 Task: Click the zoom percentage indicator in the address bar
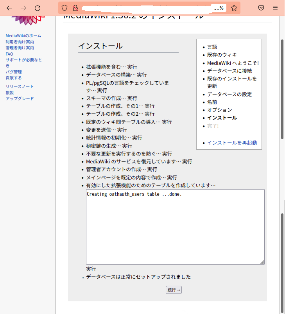219,8
